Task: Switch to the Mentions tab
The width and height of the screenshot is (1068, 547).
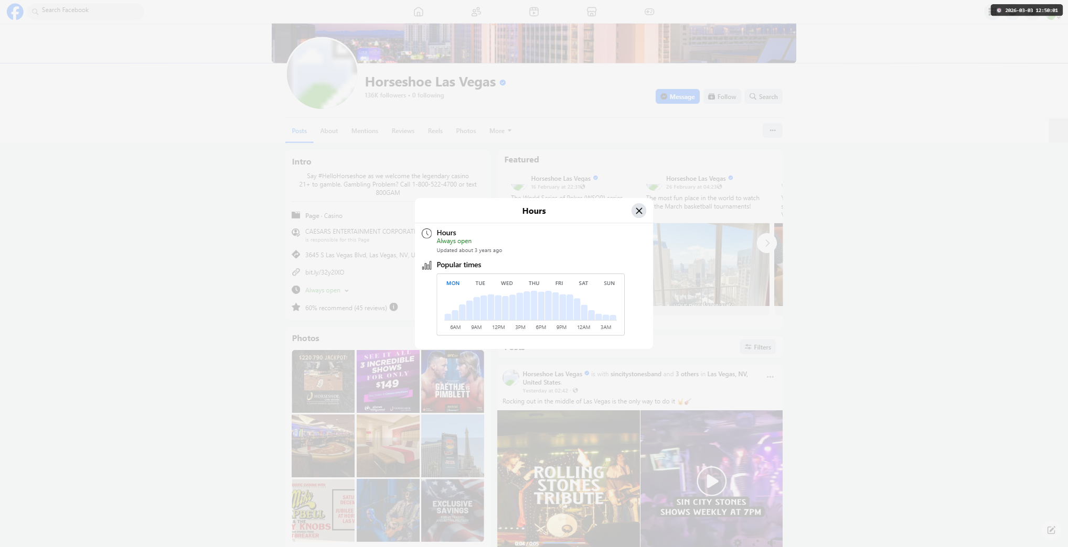Action: pyautogui.click(x=365, y=131)
